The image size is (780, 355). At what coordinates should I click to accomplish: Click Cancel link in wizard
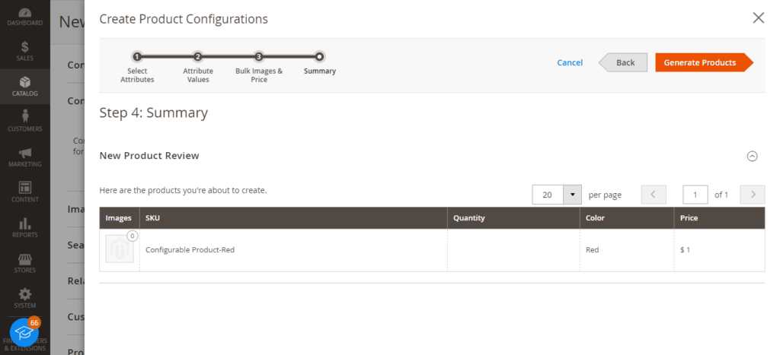click(570, 62)
